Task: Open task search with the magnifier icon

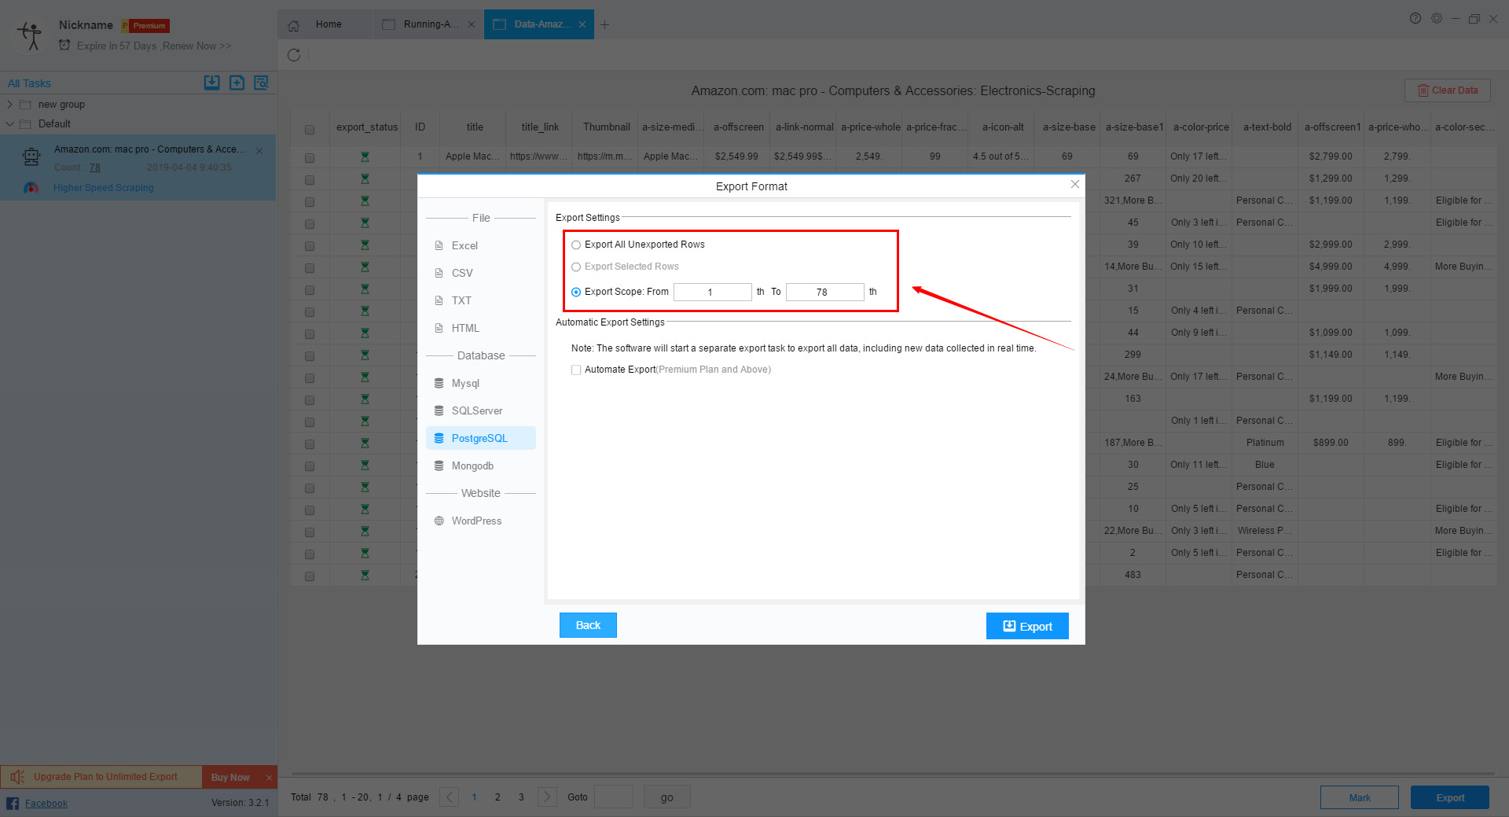Action: click(262, 82)
